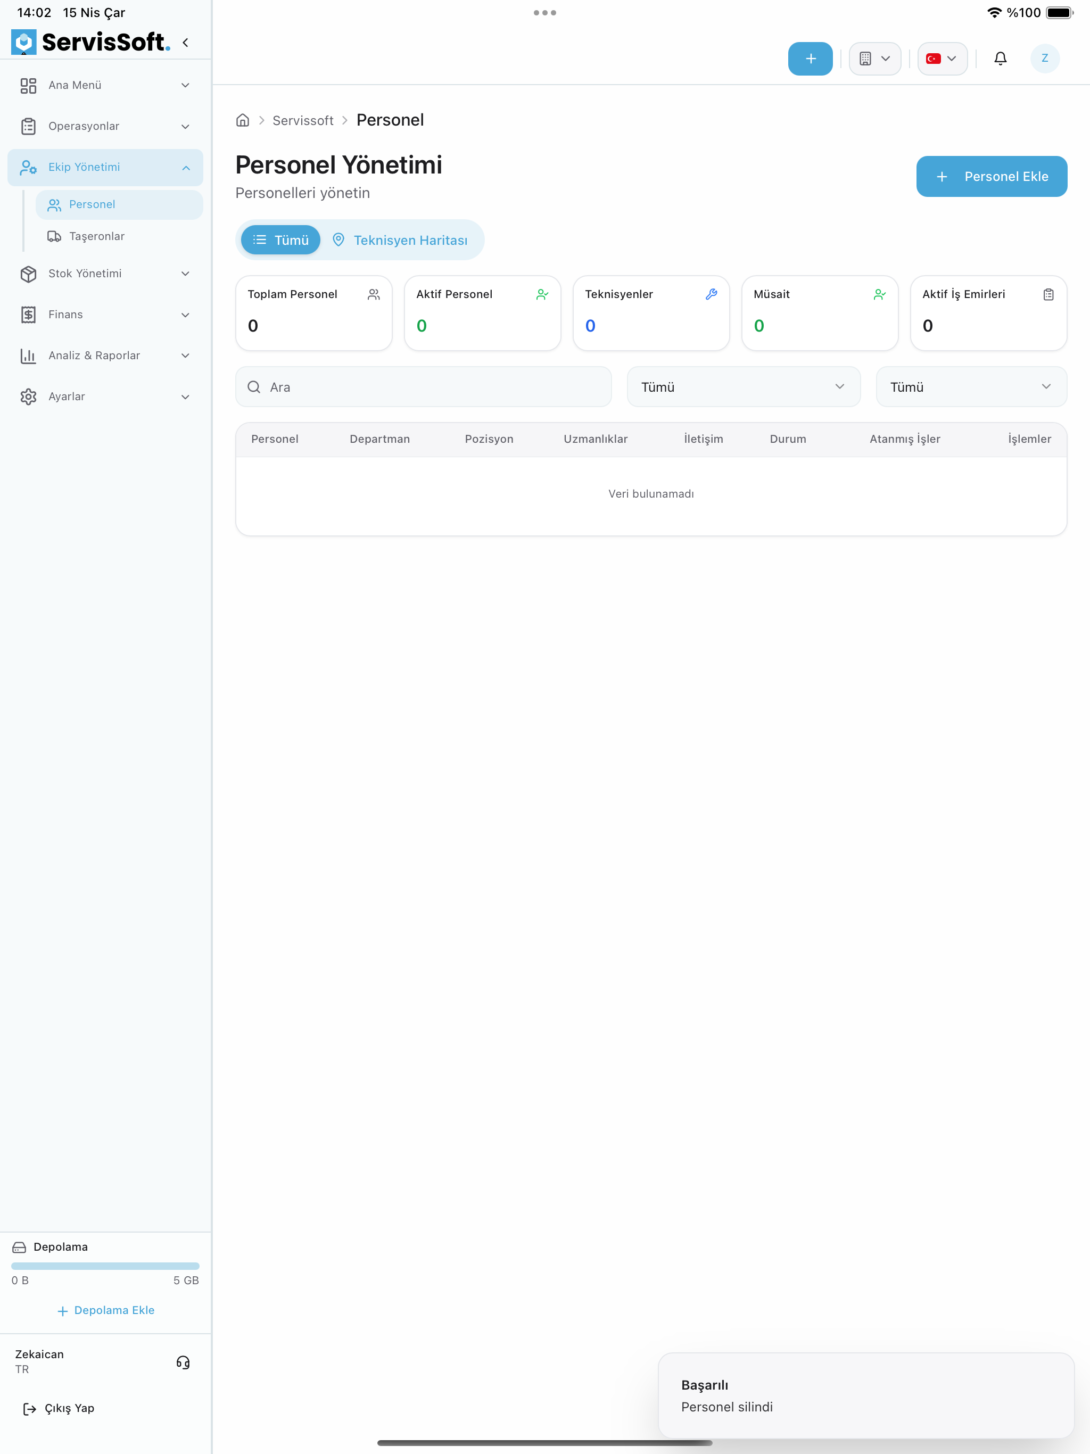This screenshot has height=1454, width=1090.
Task: Tap the battery status indicator
Action: tap(1059, 12)
